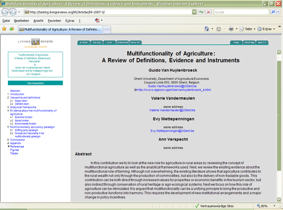This screenshot has width=283, height=210.
Task: Open the search provider dropdown arrow
Action: coord(278,12)
